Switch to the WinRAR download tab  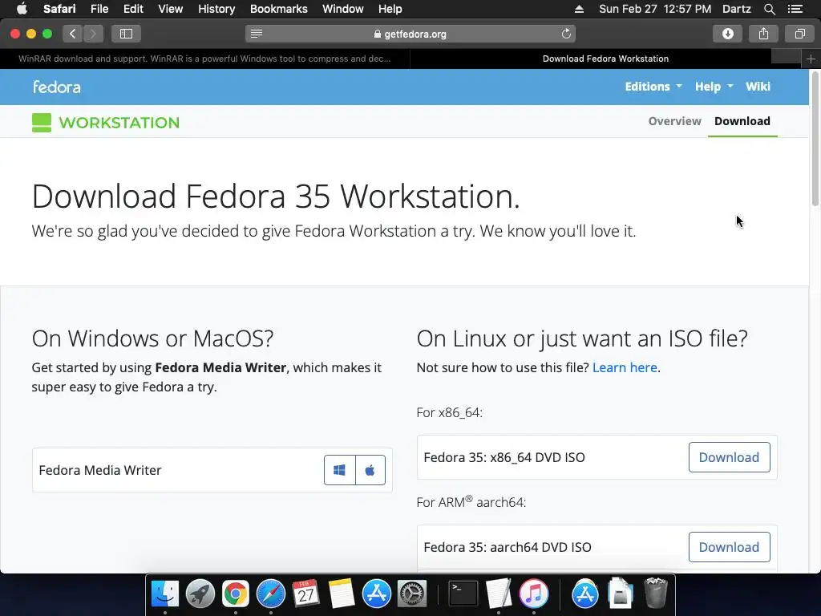[x=204, y=59]
